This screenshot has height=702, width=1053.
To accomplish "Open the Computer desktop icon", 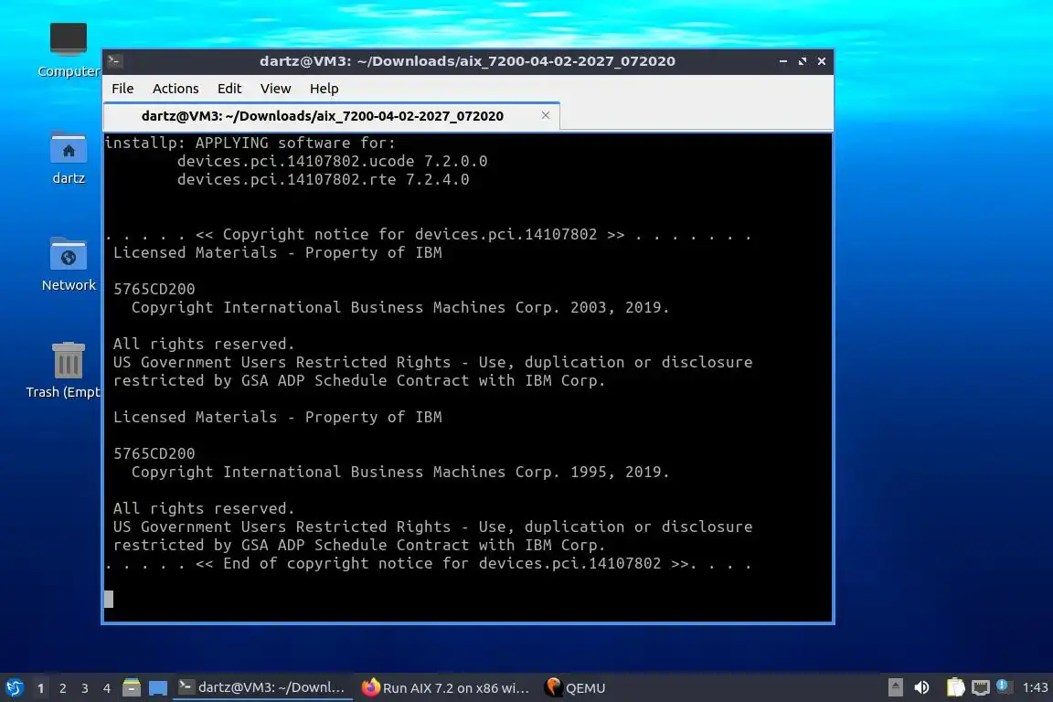I will [x=69, y=50].
